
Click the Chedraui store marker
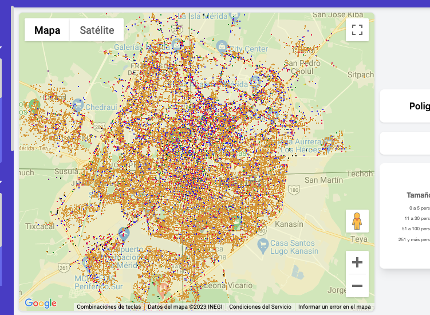click(78, 105)
